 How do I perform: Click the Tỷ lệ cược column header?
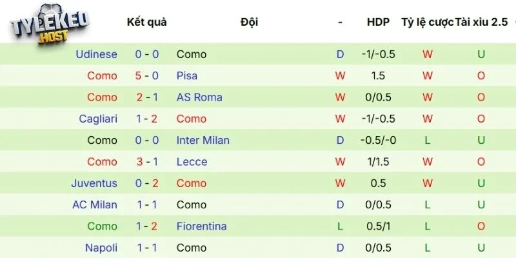pos(427,22)
